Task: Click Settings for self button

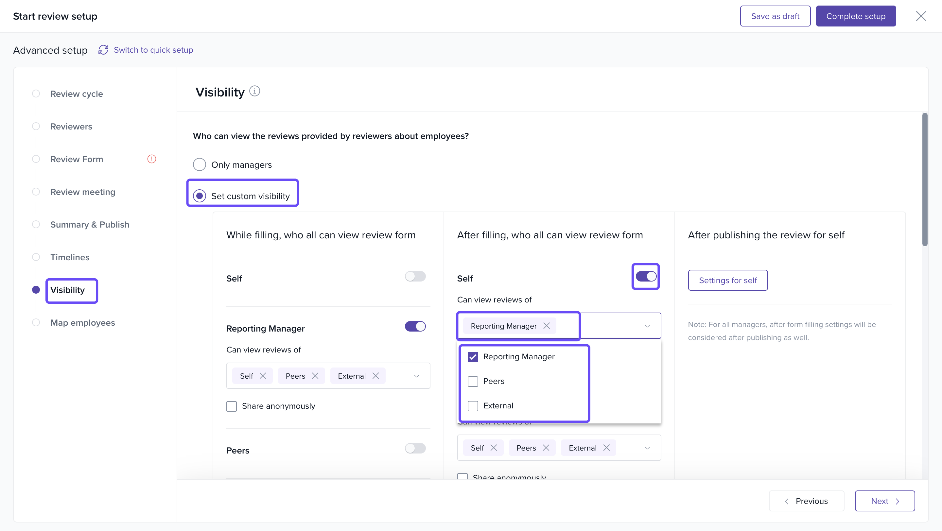Action: click(x=727, y=280)
